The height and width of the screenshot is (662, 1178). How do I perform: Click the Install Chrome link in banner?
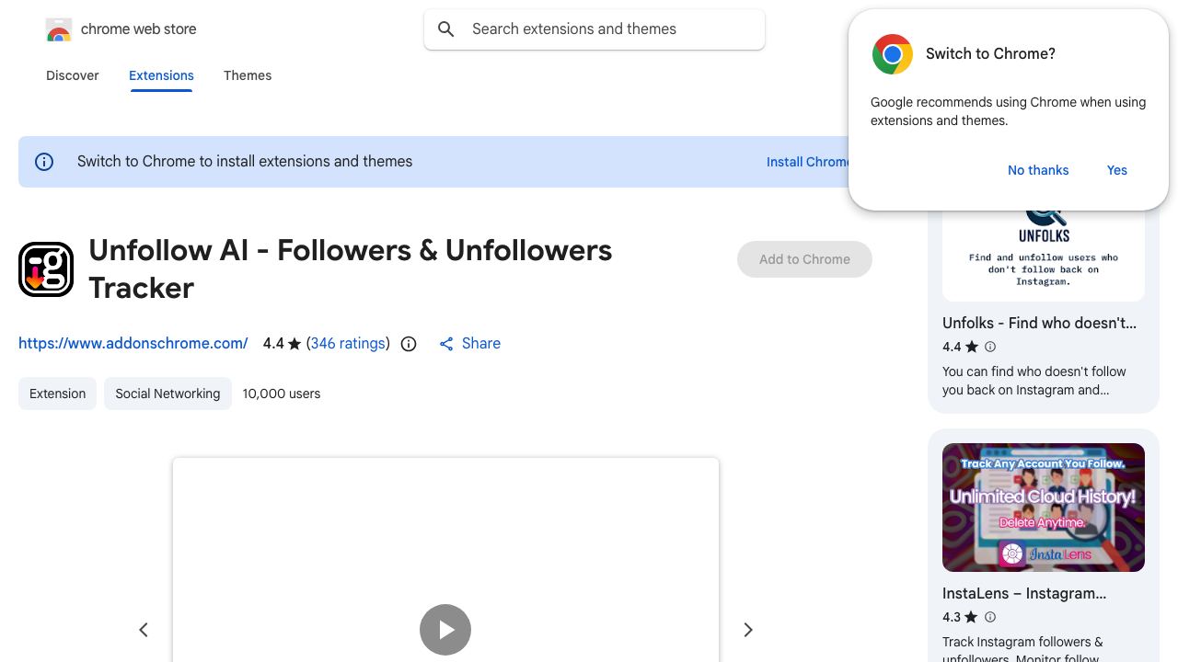tap(808, 162)
